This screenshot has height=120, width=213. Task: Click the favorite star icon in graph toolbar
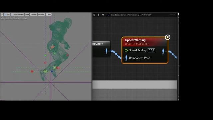[94, 15]
